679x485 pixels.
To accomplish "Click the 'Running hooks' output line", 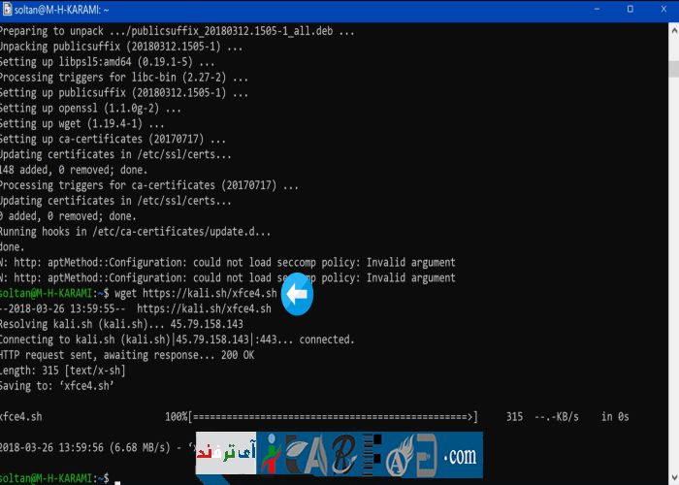I will click(136, 232).
